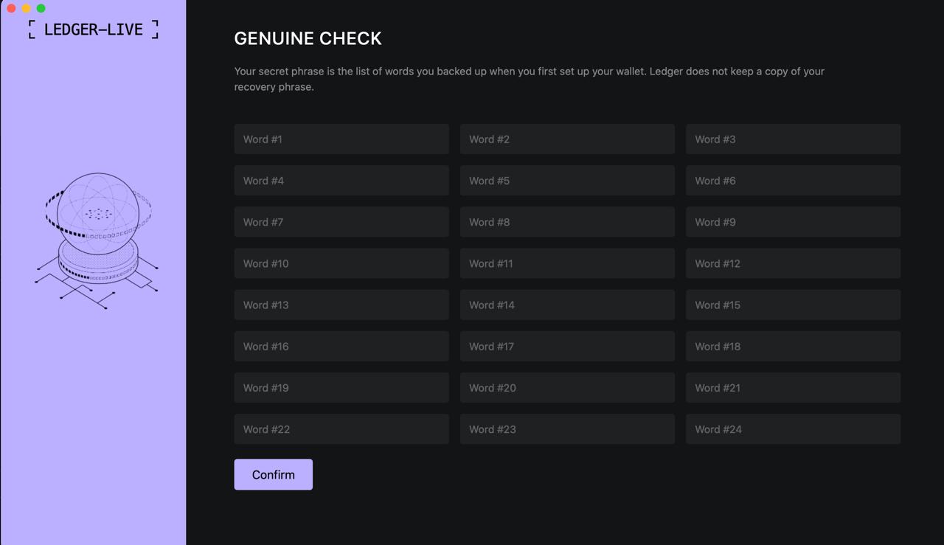Click into the Word #3 field
This screenshot has width=944, height=545.
pos(793,139)
